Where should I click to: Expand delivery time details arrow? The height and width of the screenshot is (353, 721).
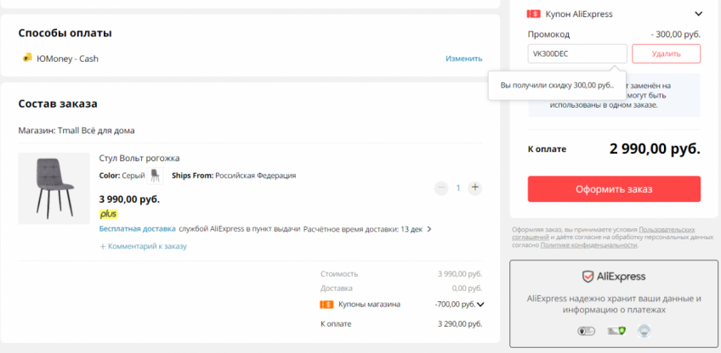tap(429, 229)
